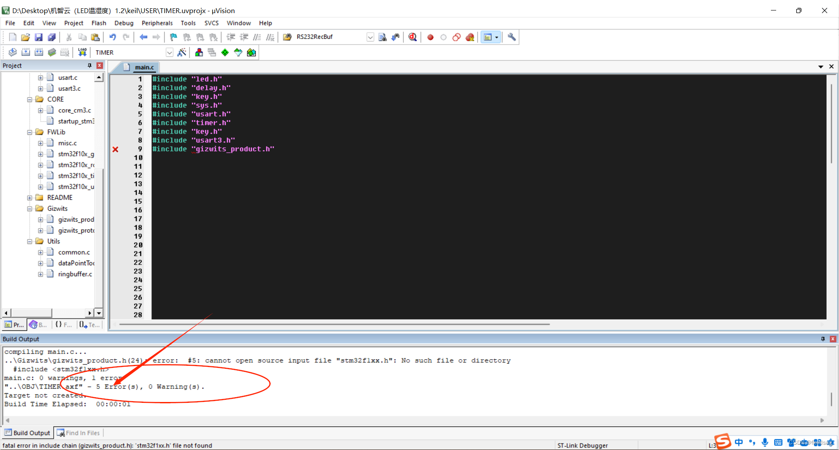Kill all breakpoints icon

(470, 37)
